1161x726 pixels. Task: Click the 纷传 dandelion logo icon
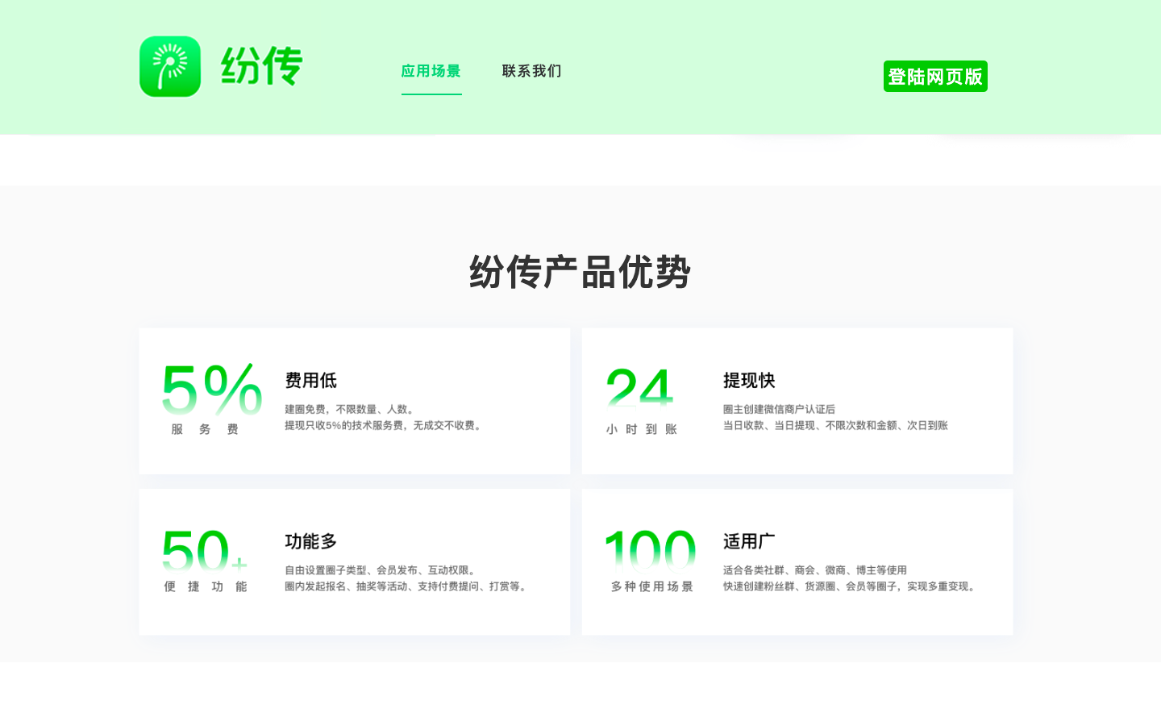170,66
